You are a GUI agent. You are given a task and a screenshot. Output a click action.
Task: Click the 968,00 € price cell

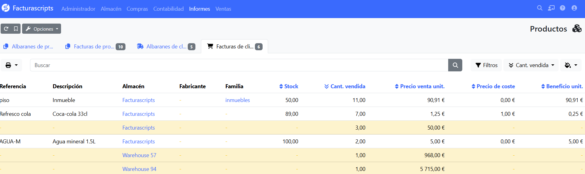434,155
